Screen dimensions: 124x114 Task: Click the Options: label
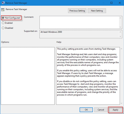(x=5, y=42)
